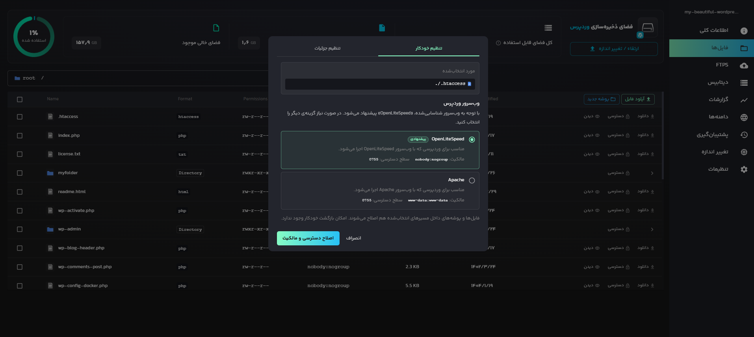
Task: Click the selected path field ./.htaccess
Action: click(380, 84)
